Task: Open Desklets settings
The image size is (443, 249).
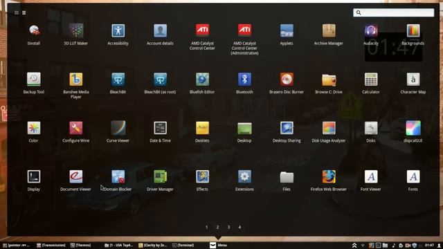Action: click(x=202, y=132)
